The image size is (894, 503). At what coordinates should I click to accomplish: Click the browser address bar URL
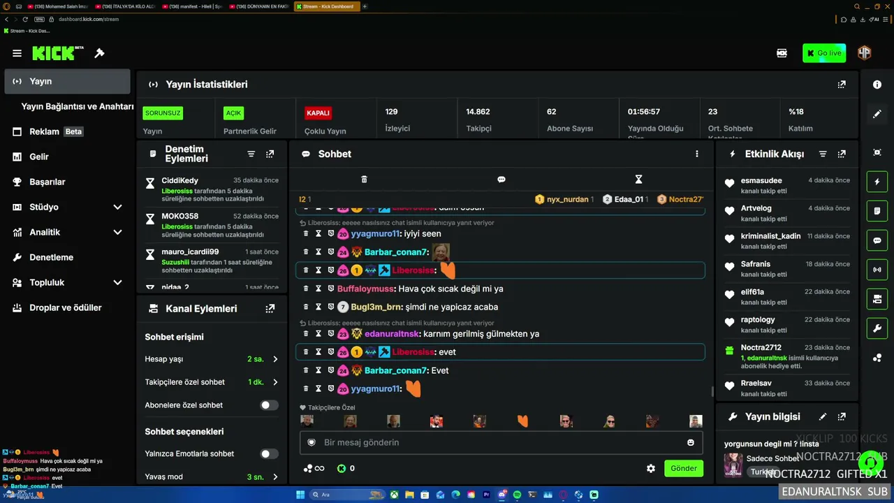(89, 20)
